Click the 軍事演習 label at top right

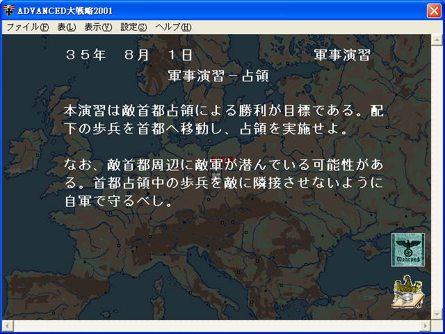tap(342, 54)
